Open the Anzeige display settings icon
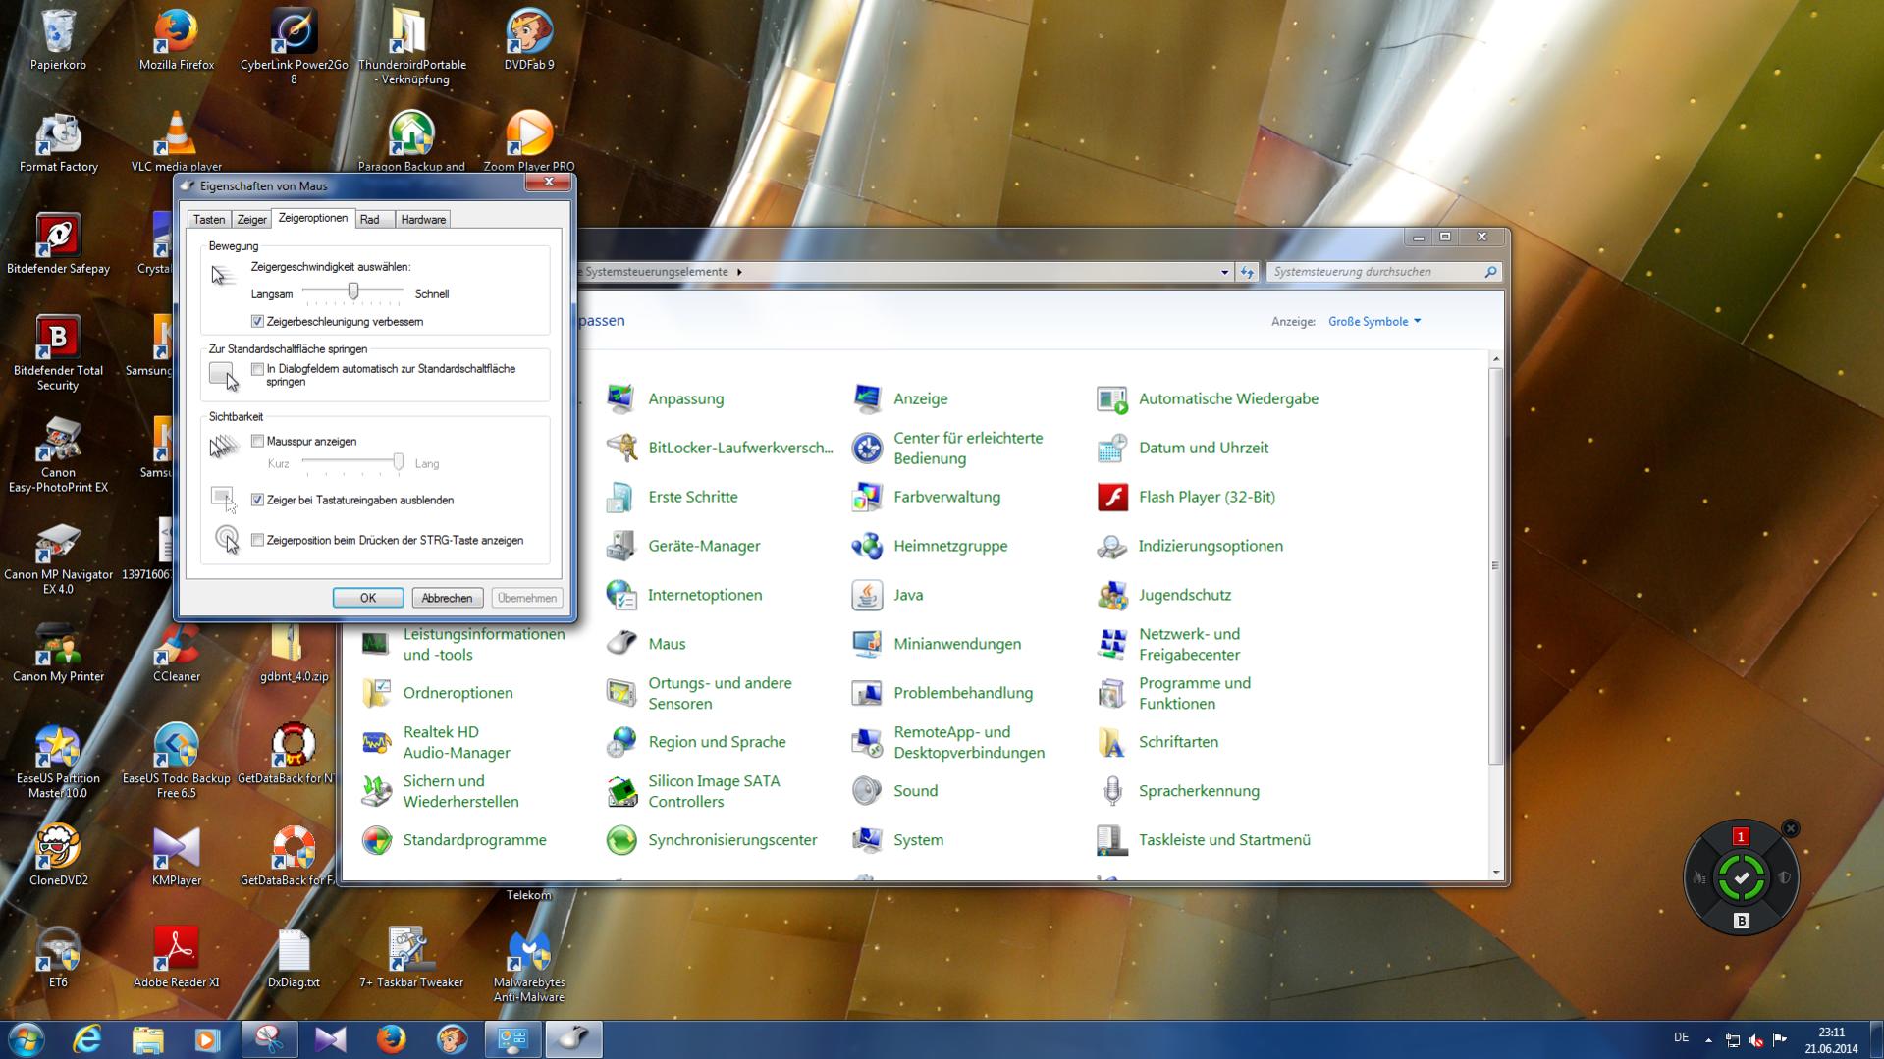This screenshot has width=1884, height=1059. click(x=899, y=398)
